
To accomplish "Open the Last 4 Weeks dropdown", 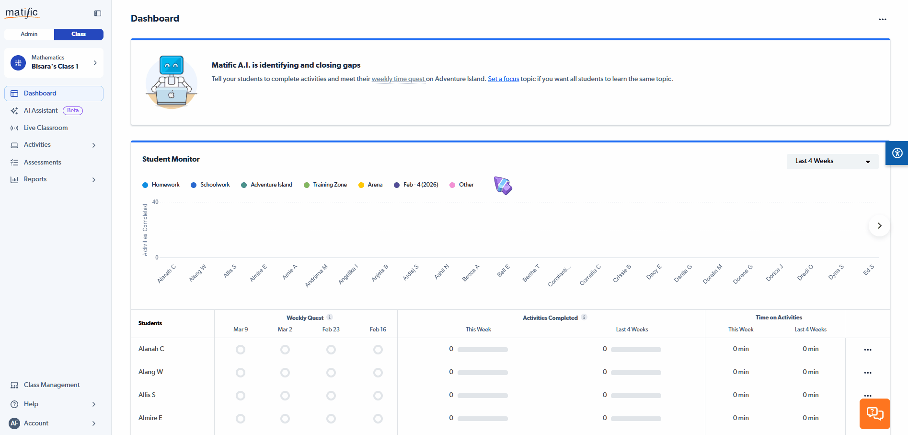I will coord(832,161).
